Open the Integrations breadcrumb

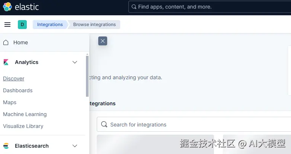[x=50, y=25]
